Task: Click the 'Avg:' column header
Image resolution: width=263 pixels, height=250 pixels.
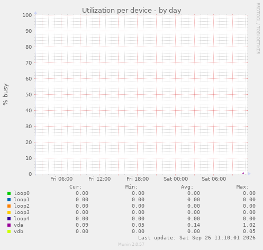Action: pyautogui.click(x=187, y=187)
